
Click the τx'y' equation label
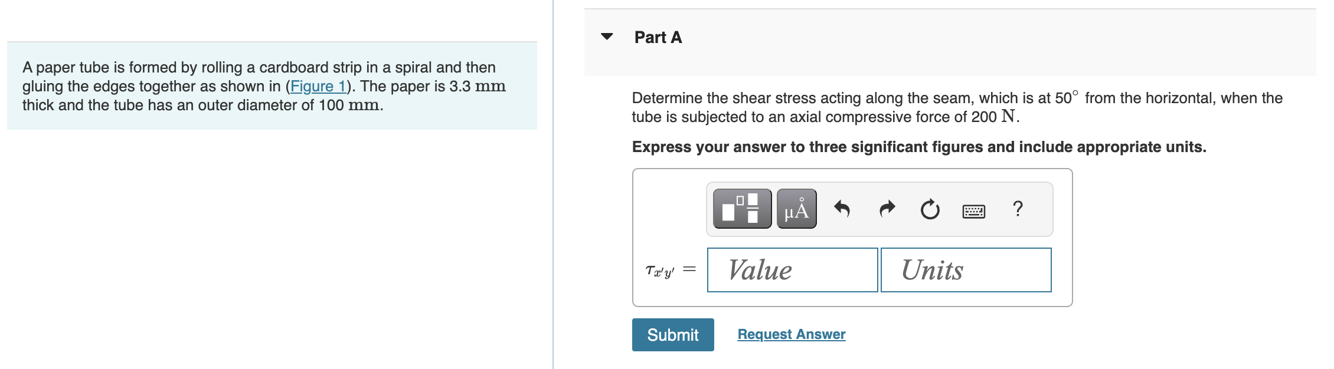(x=660, y=269)
